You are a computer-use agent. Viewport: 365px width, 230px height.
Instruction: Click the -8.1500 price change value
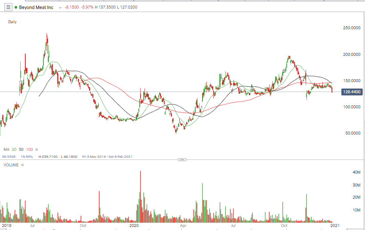coord(72,7)
